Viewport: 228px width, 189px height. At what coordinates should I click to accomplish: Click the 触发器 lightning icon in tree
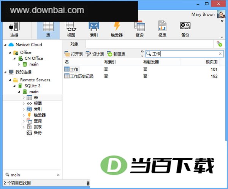click(x=29, y=115)
